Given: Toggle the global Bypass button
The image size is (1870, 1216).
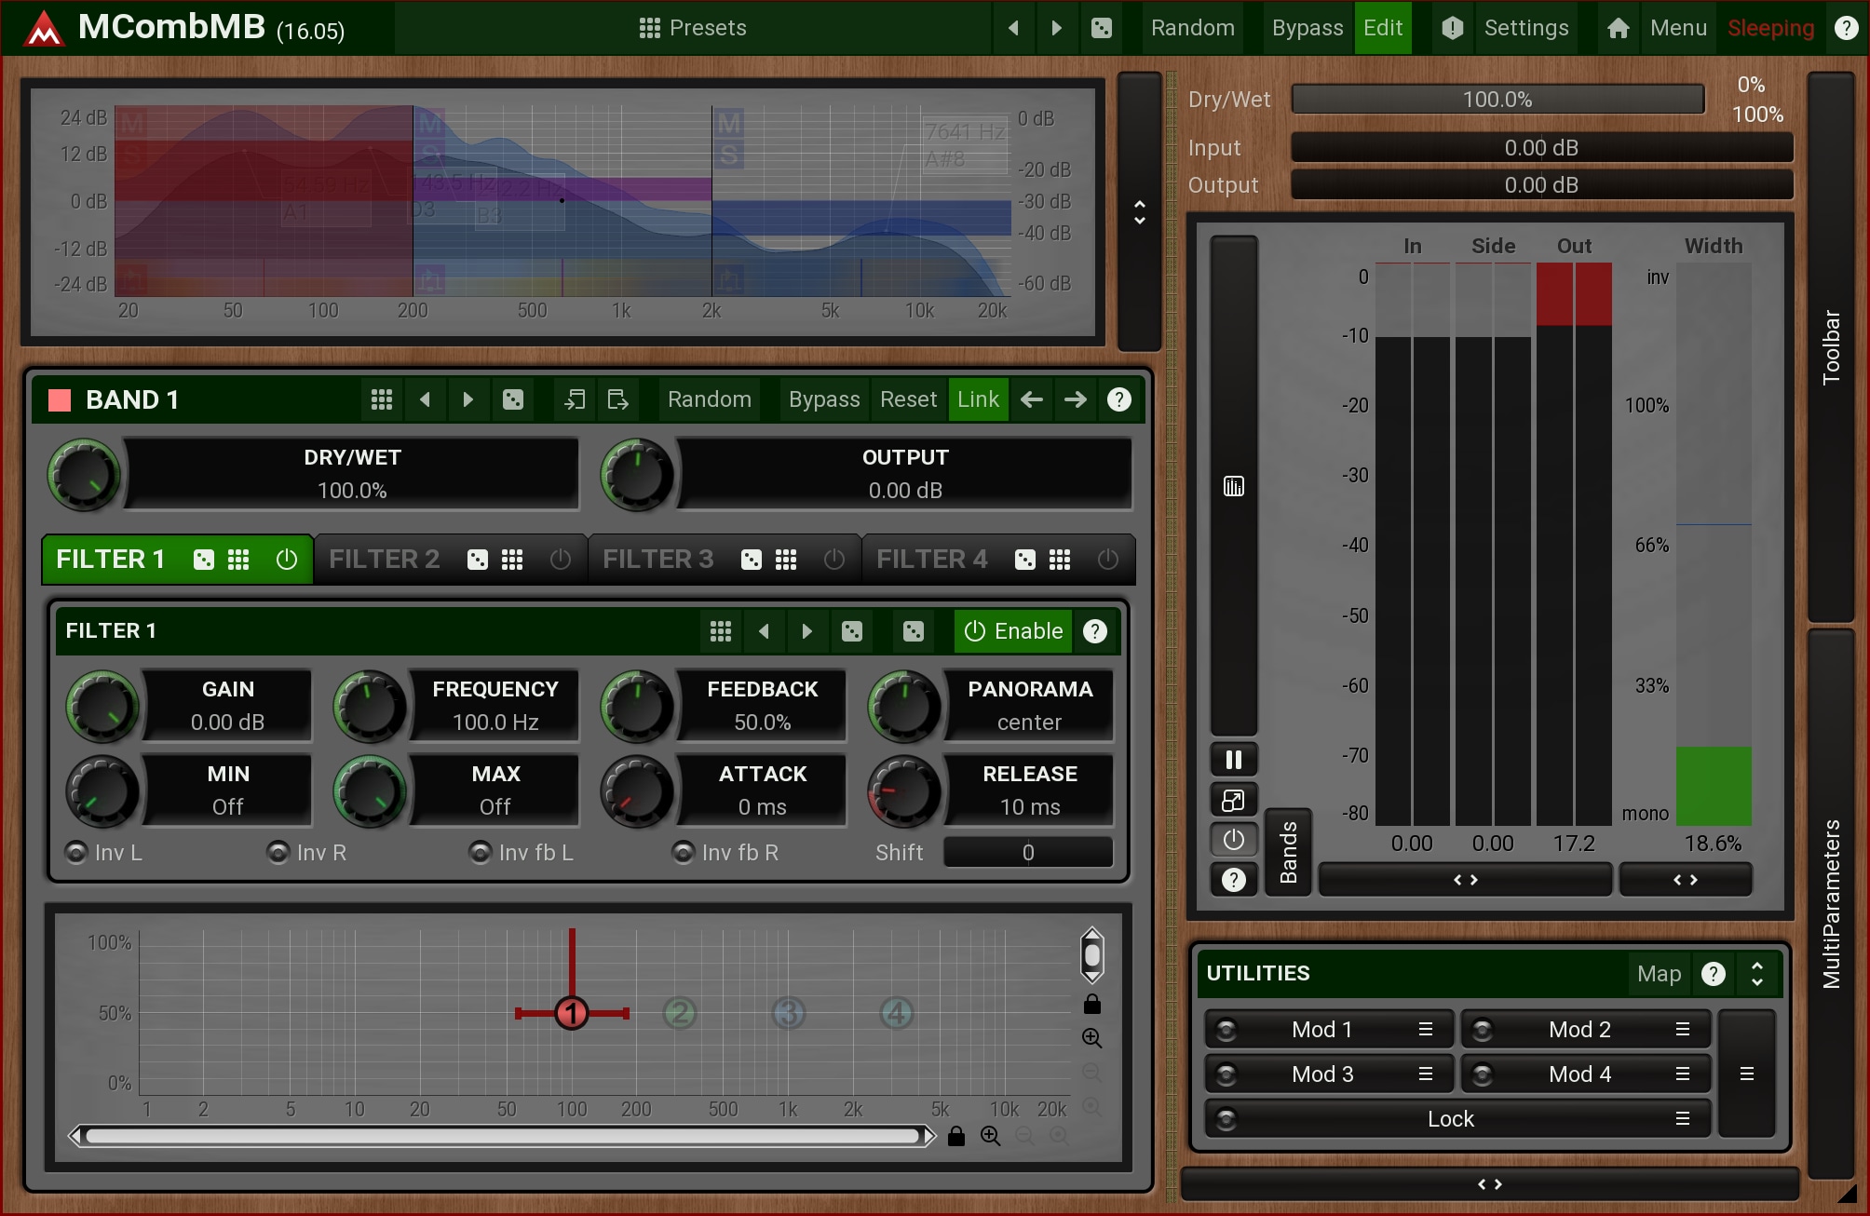Looking at the screenshot, I should click(1308, 28).
